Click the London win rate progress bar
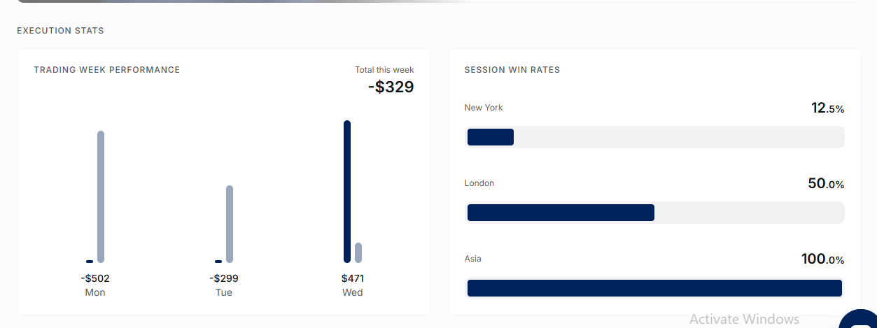The height and width of the screenshot is (328, 877). click(655, 213)
